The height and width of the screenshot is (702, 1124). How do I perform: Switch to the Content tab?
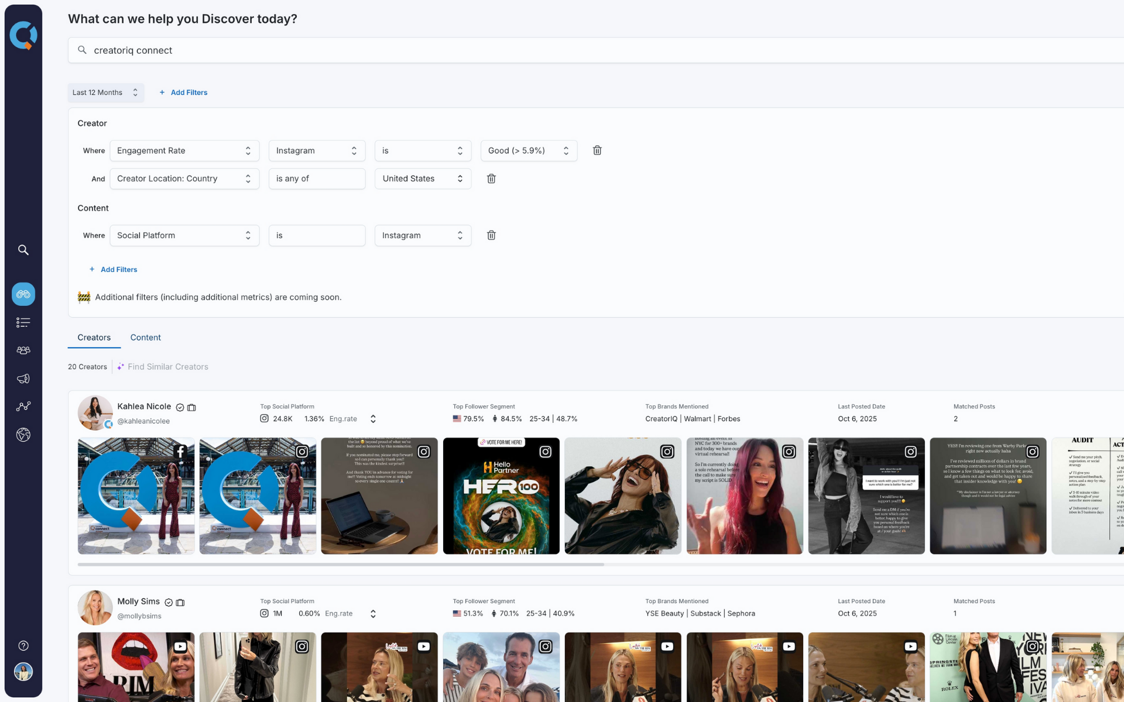click(145, 338)
